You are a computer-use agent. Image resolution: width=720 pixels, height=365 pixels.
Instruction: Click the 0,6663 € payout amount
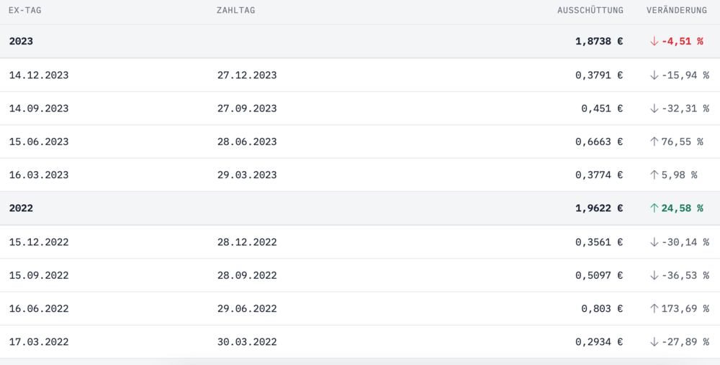(x=599, y=142)
